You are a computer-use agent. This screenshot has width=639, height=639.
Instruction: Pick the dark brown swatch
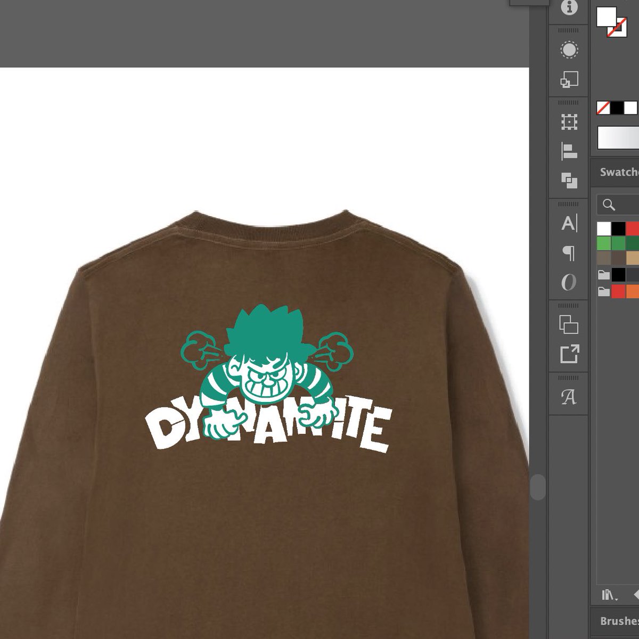(618, 258)
